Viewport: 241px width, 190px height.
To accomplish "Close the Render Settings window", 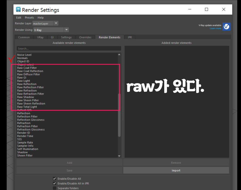I will coord(224,9).
